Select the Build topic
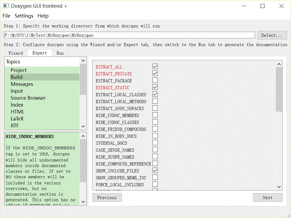 click(45, 77)
